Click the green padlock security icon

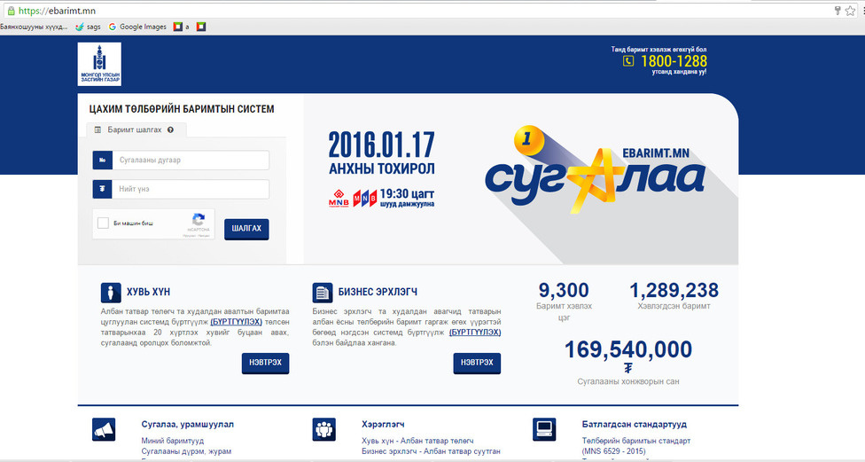11,11
